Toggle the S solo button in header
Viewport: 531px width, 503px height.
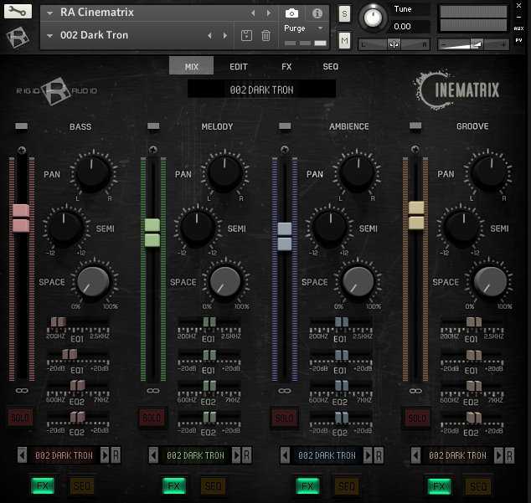coord(344,14)
